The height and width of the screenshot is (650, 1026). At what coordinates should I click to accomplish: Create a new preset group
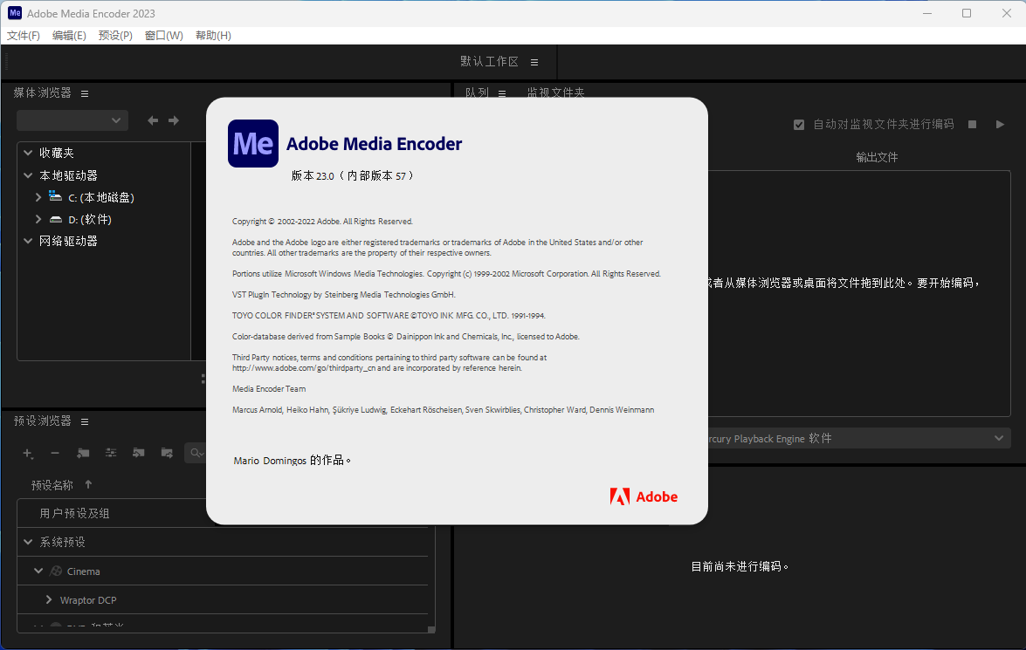[83, 453]
